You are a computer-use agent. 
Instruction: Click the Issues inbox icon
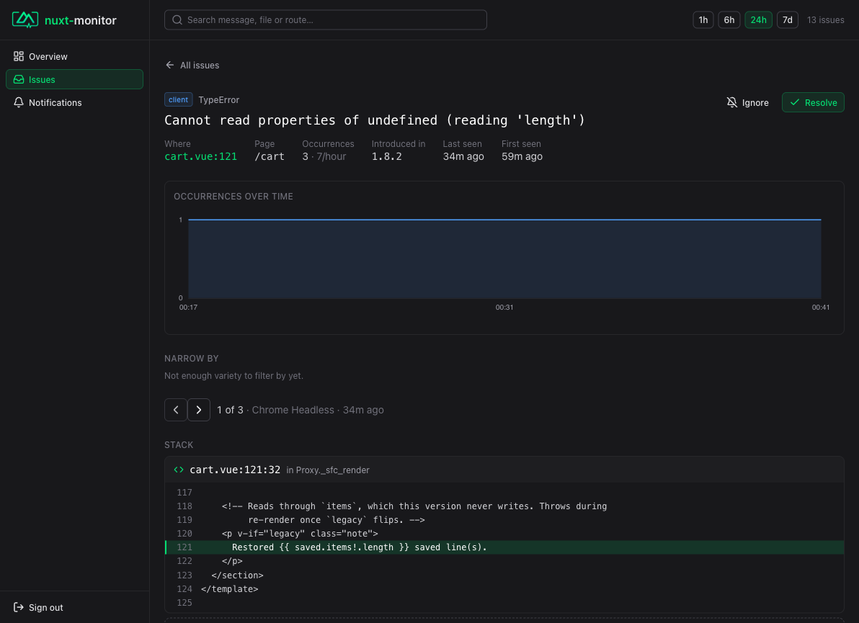pos(19,79)
